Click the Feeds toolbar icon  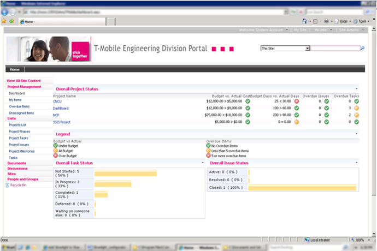coord(315,21)
